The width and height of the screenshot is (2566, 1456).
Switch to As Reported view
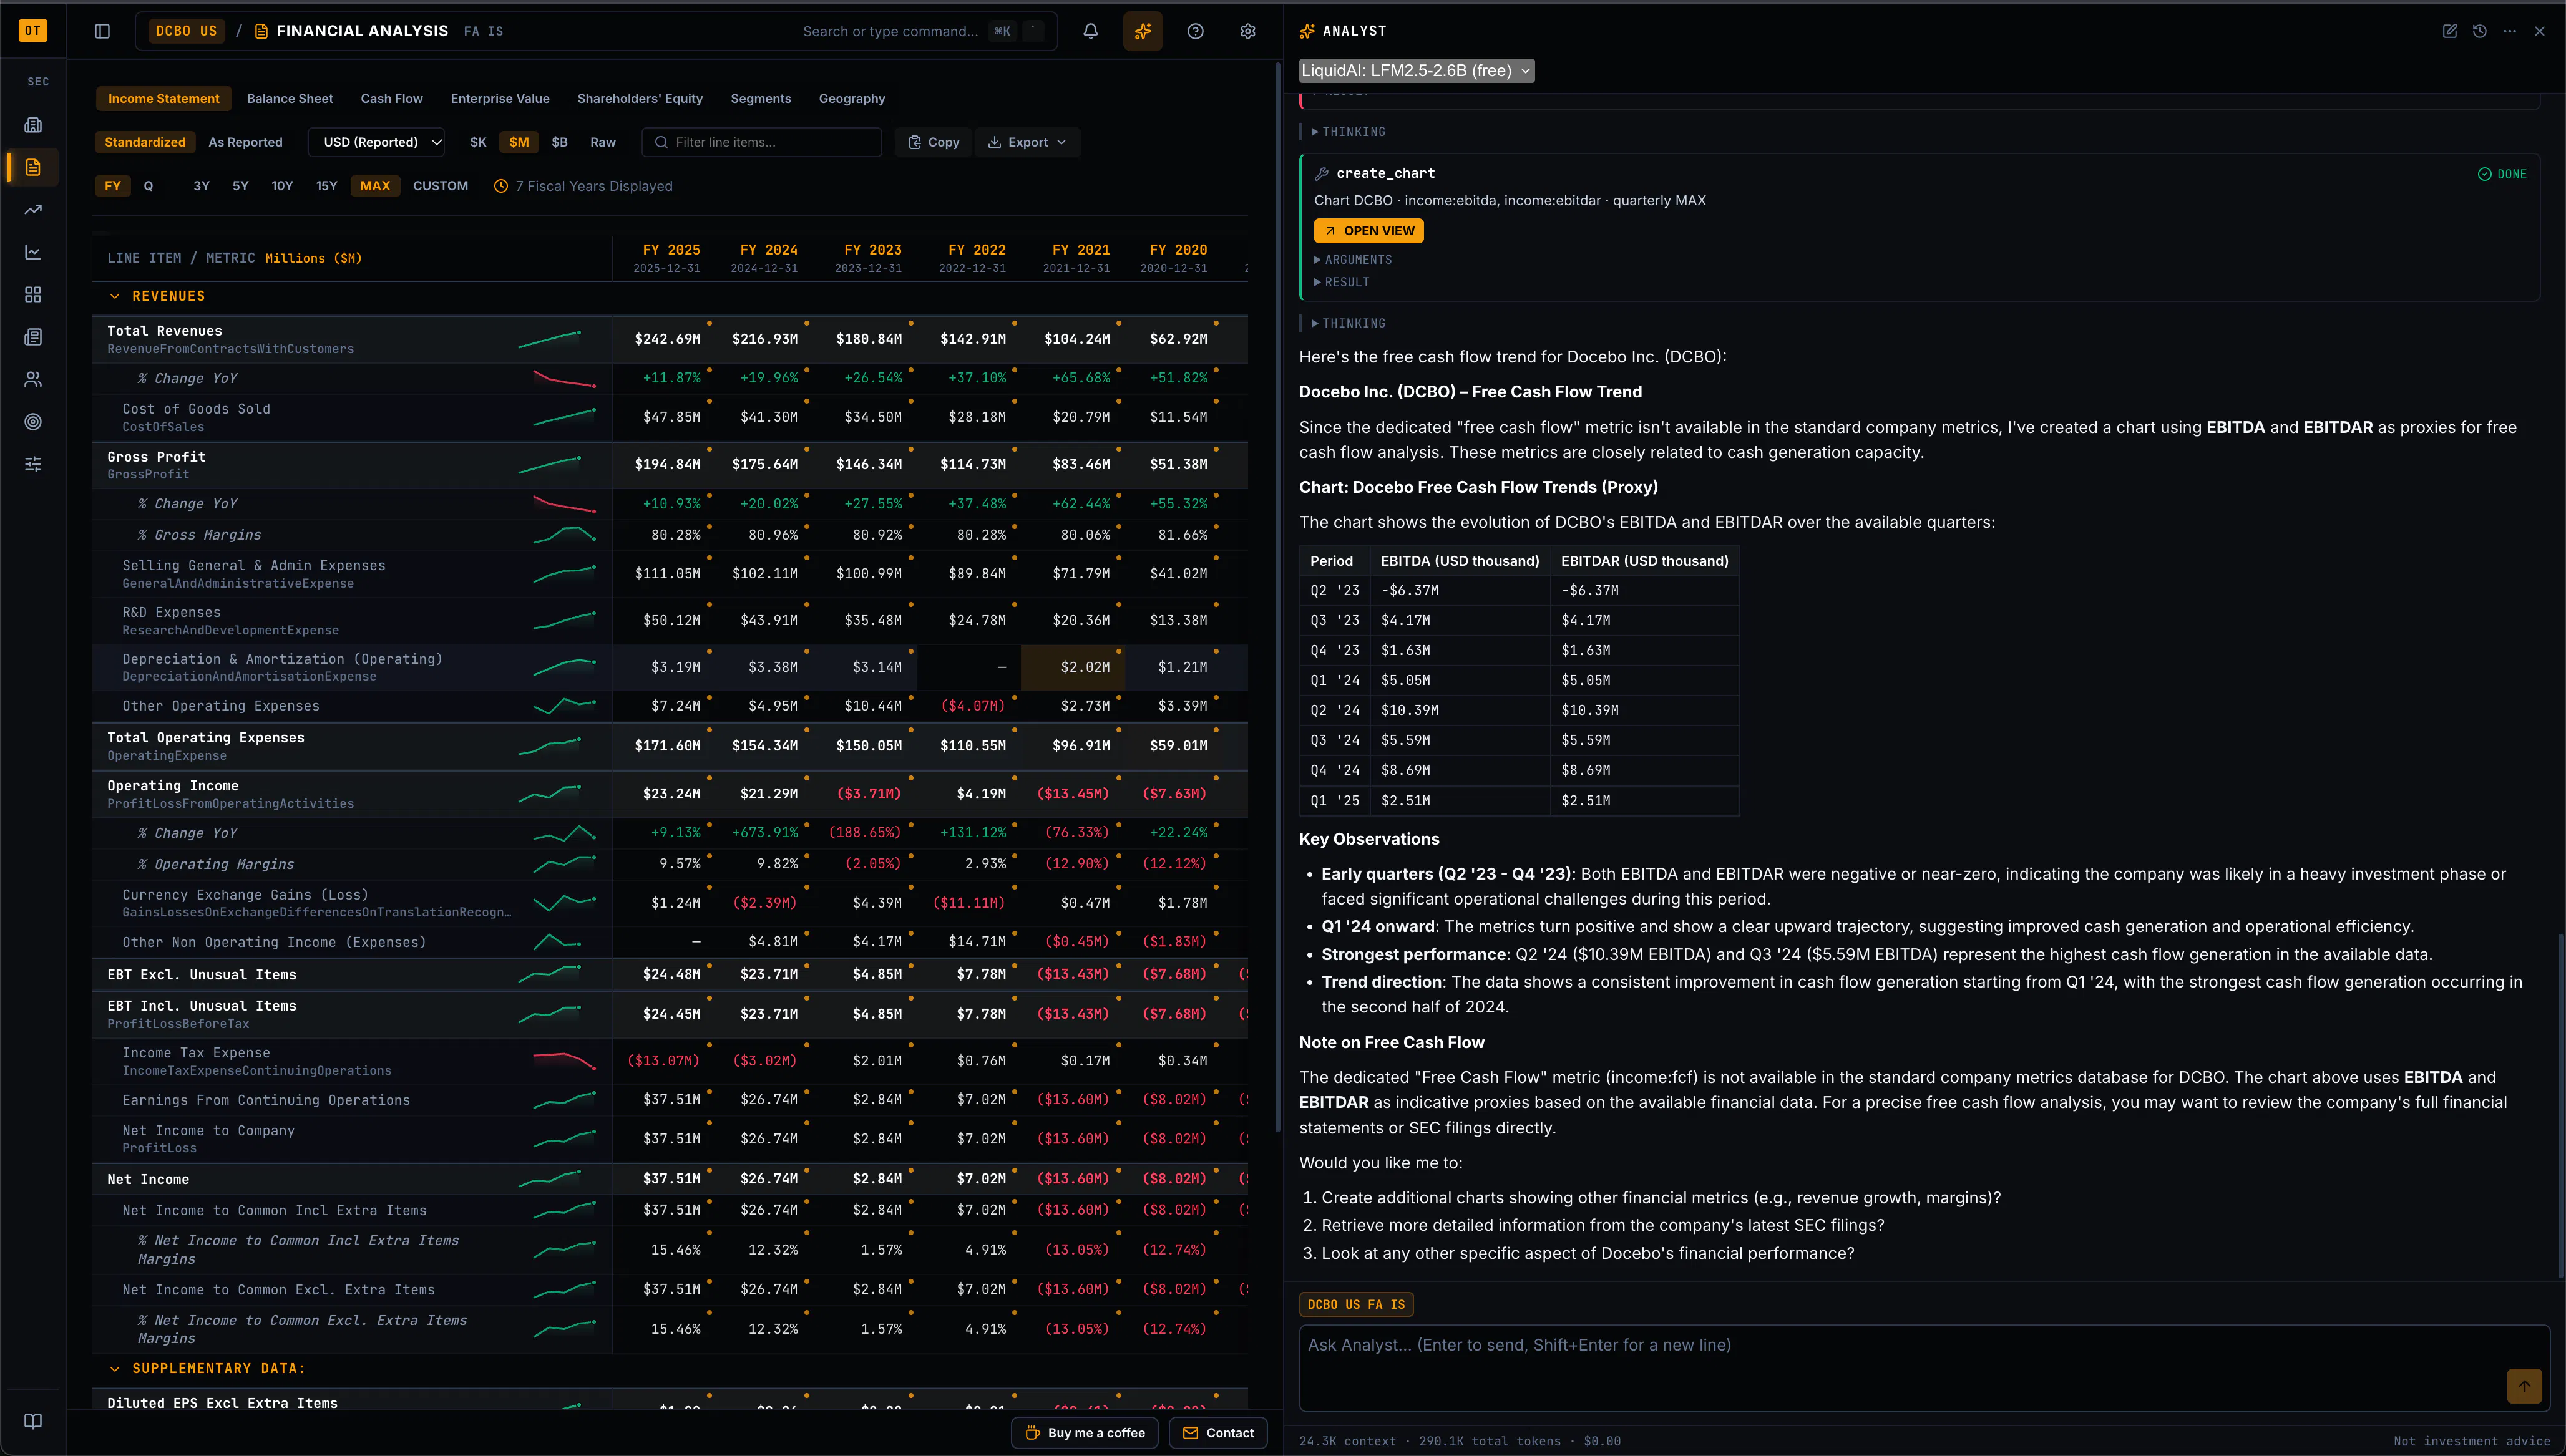[x=245, y=142]
